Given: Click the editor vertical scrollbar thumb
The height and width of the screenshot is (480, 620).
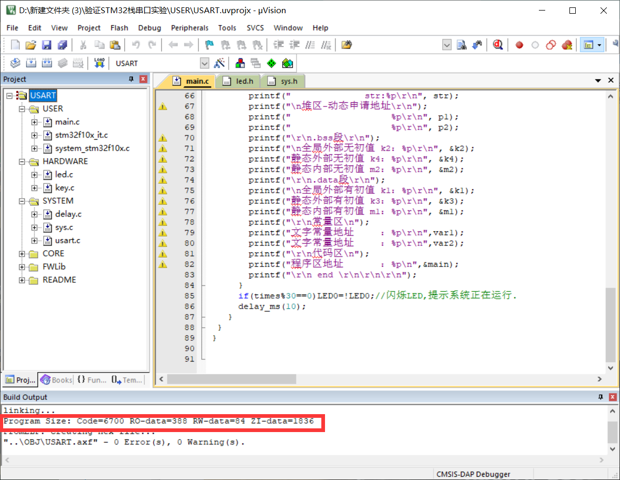Looking at the screenshot, I should 610,325.
